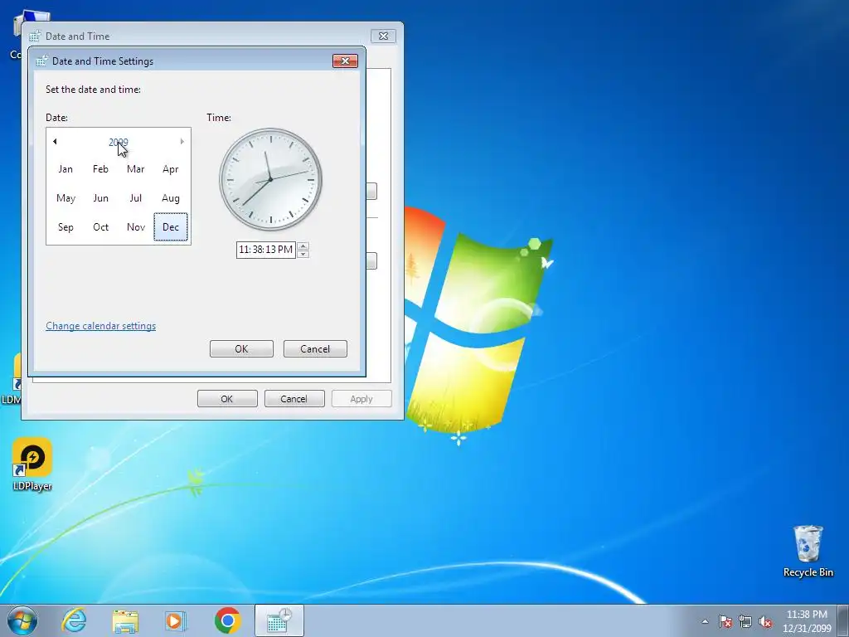Select Oct in the month grid

[100, 227]
